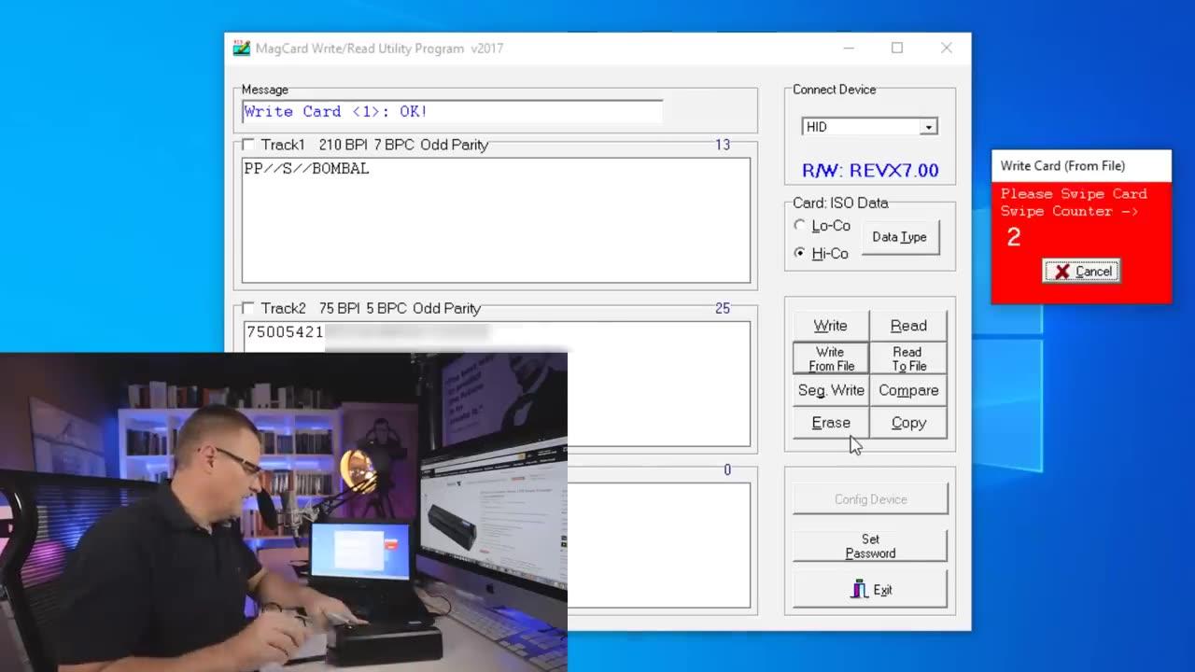Click Read To File
1195x672 pixels.
click(907, 358)
